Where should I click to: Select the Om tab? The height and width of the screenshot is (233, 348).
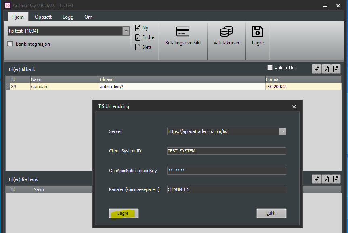(x=88, y=17)
